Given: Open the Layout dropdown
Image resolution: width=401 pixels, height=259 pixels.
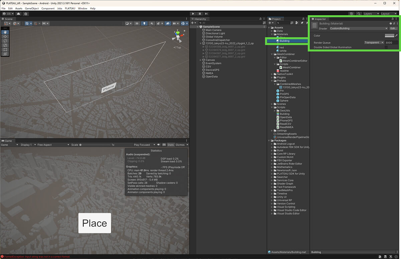Looking at the screenshot, I should pyautogui.click(x=389, y=14).
